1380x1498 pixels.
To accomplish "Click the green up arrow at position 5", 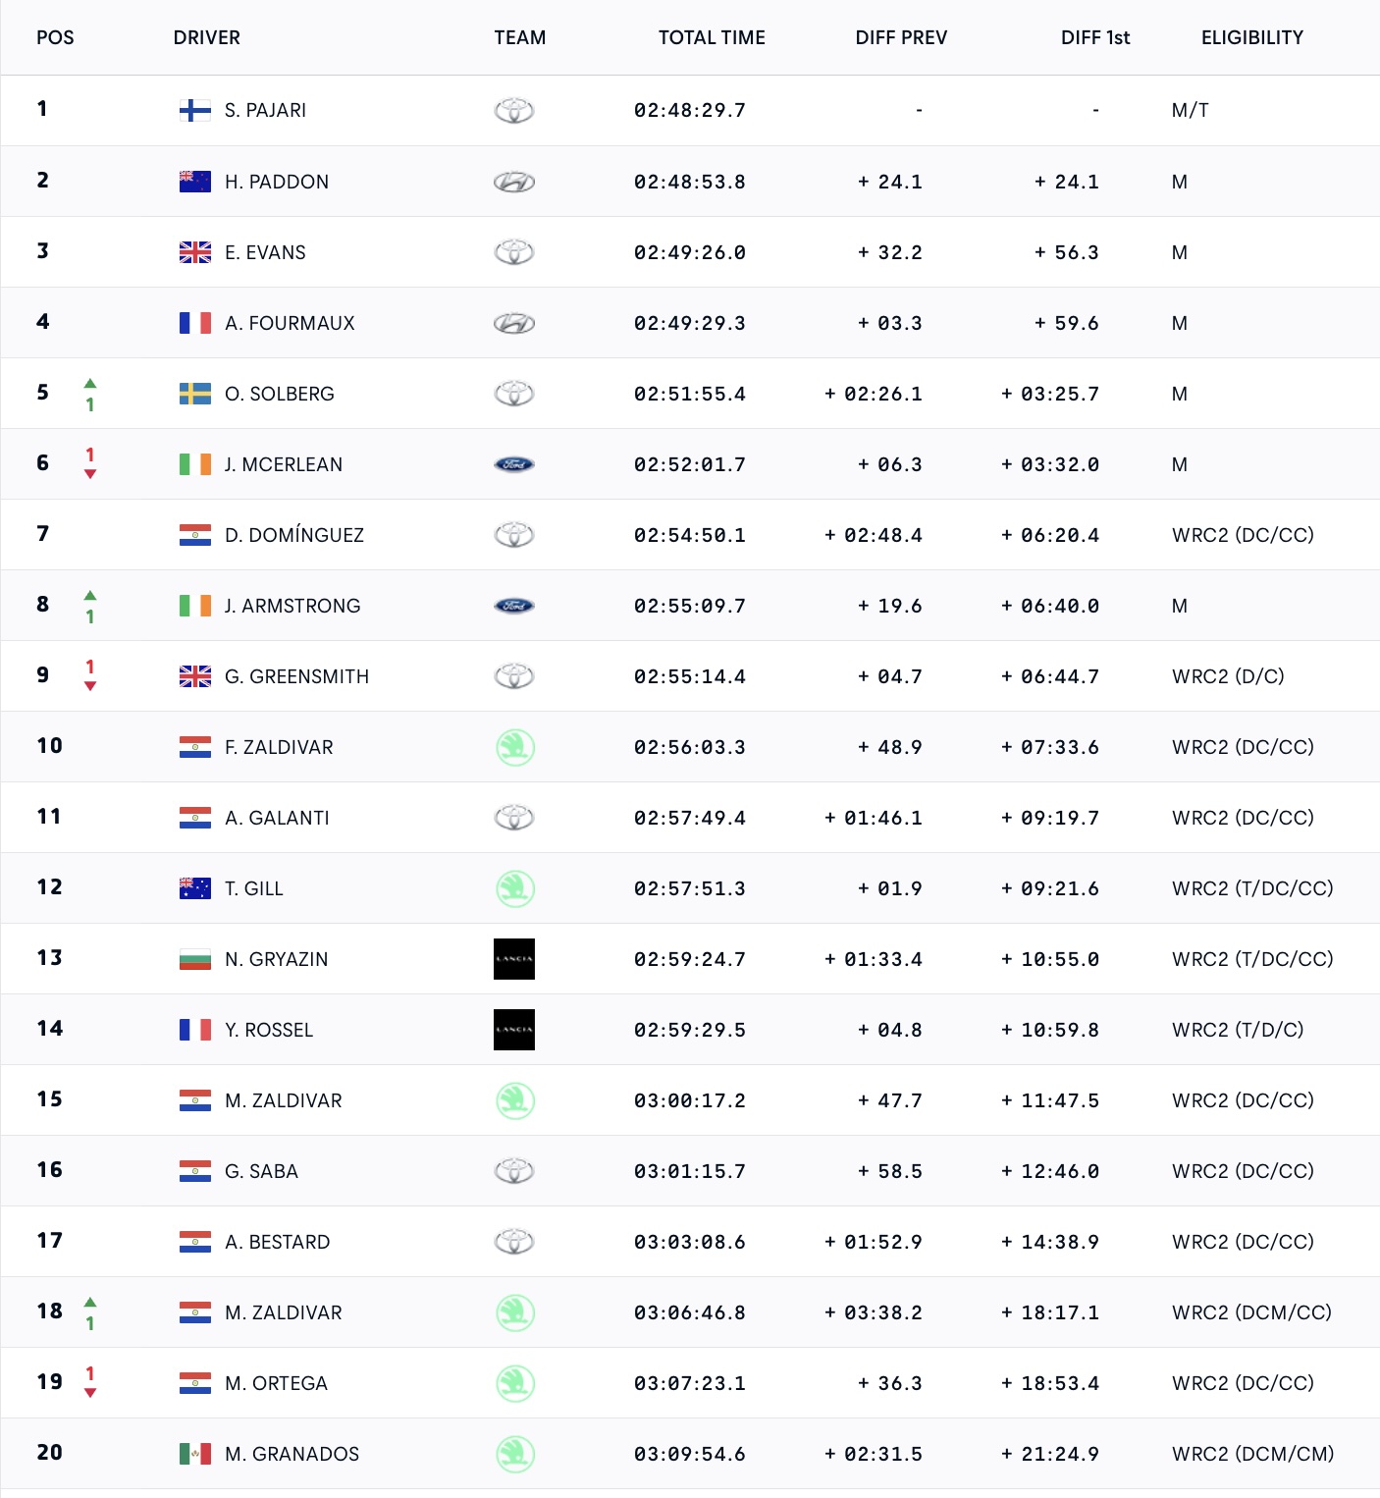I will (90, 383).
